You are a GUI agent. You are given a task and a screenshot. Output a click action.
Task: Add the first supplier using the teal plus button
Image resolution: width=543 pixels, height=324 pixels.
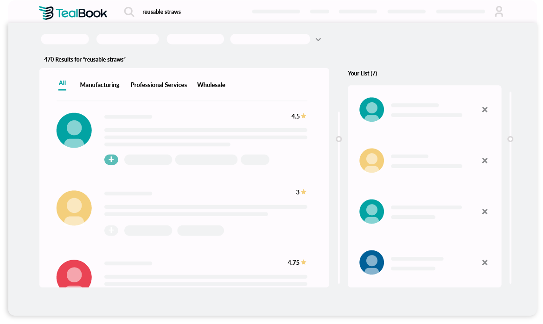(111, 159)
